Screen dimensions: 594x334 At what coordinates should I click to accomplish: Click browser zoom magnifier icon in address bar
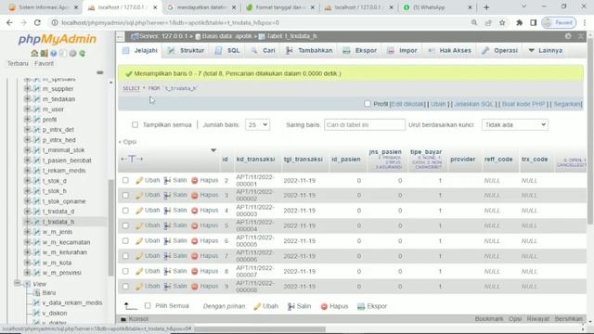[x=474, y=22]
